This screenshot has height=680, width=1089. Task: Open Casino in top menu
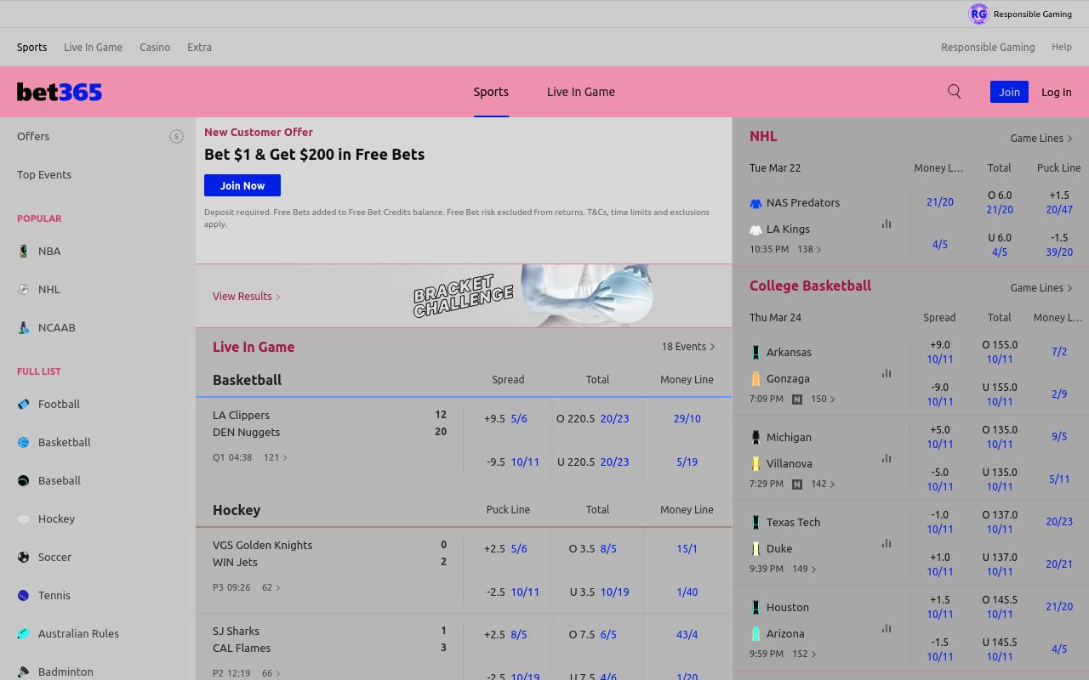coord(155,48)
